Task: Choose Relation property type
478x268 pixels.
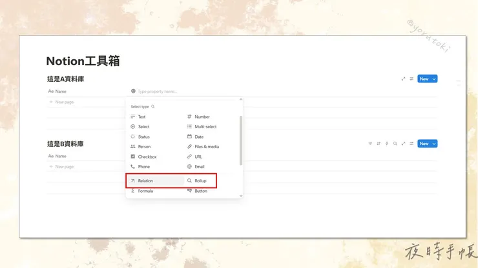Action: (x=156, y=180)
